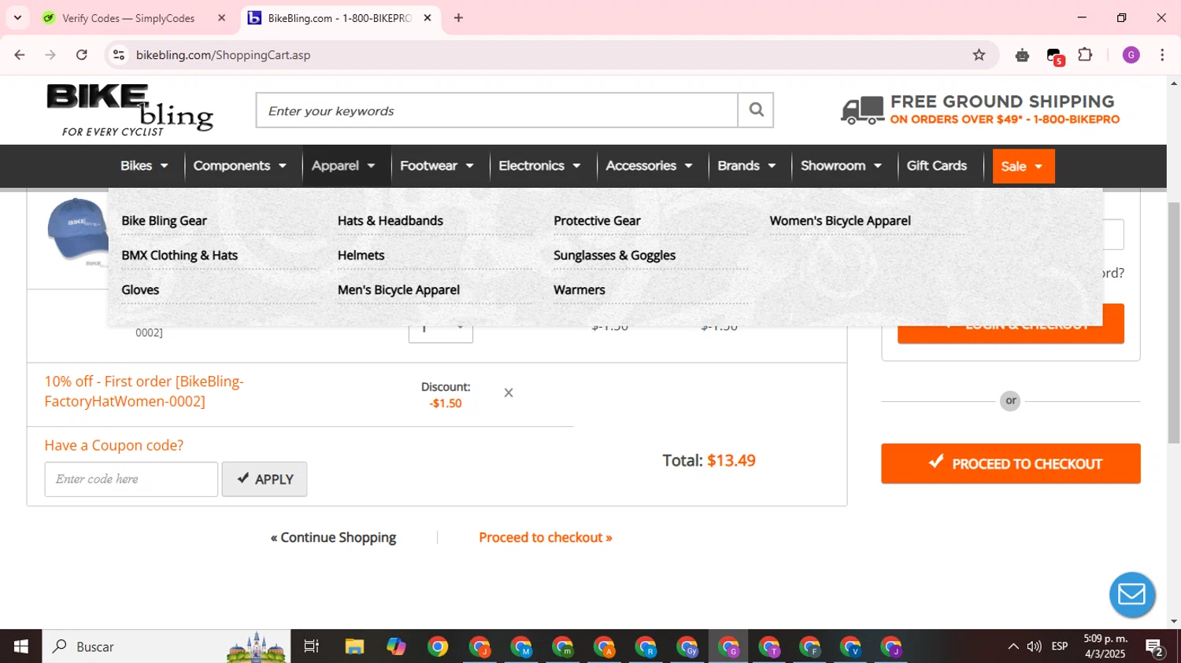Select Helmets in Apparel menu
The image size is (1181, 663).
pos(361,256)
